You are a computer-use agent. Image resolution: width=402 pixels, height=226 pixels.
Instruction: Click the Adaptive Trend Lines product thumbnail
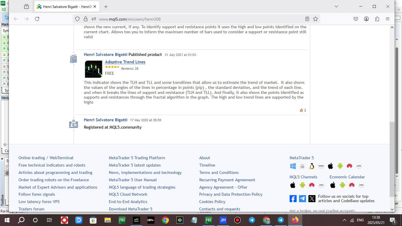pyautogui.click(x=94, y=69)
